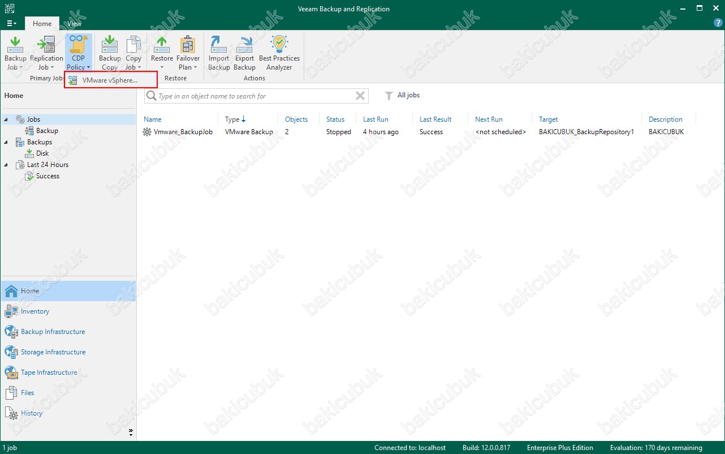Screen dimensions: 725x454
Task: Collapse the Last 24 Hours node
Action: 6,165
